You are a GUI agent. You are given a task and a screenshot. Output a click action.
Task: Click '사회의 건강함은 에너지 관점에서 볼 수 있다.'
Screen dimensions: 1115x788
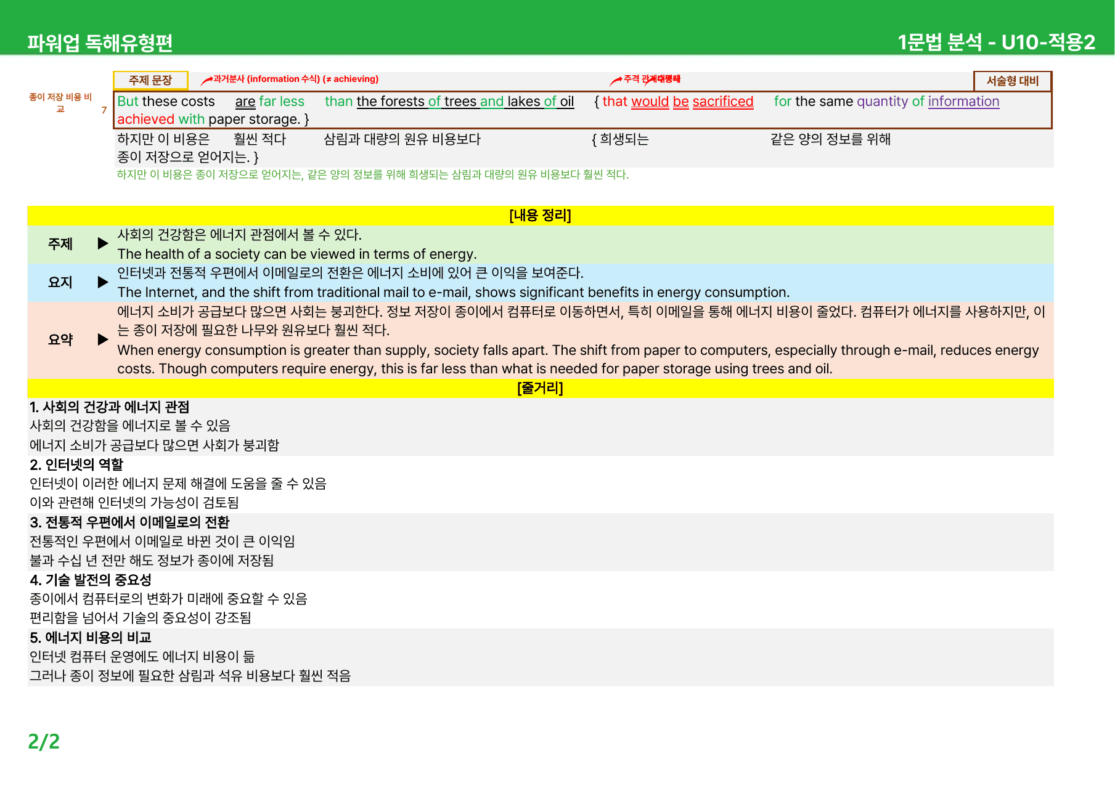coord(239,235)
